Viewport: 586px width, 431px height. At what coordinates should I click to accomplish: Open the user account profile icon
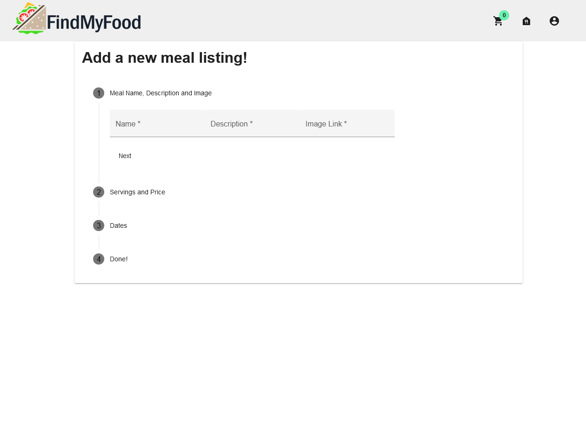click(x=554, y=21)
